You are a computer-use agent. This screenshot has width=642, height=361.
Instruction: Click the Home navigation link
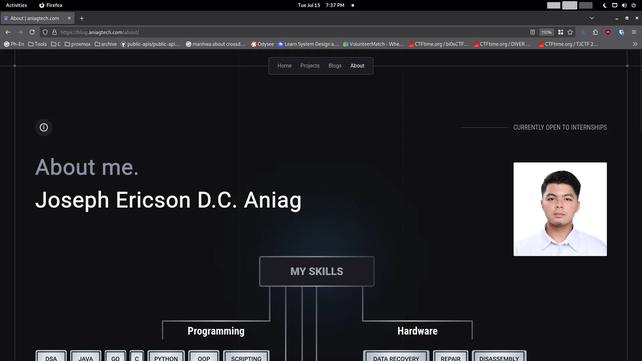coord(285,66)
